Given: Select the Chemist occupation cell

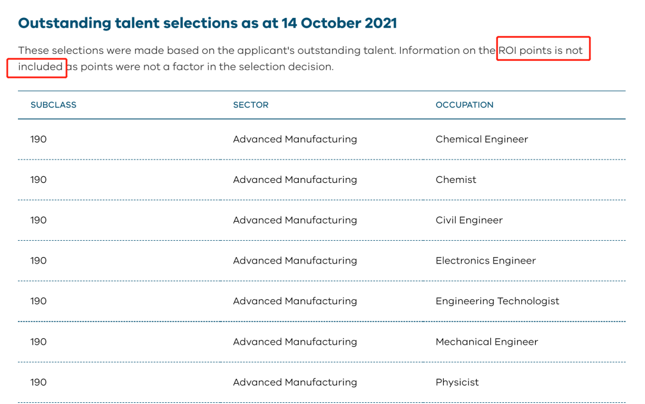Looking at the screenshot, I should (x=456, y=179).
